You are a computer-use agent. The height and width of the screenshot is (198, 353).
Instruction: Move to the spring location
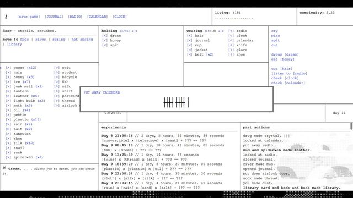pos(58,40)
